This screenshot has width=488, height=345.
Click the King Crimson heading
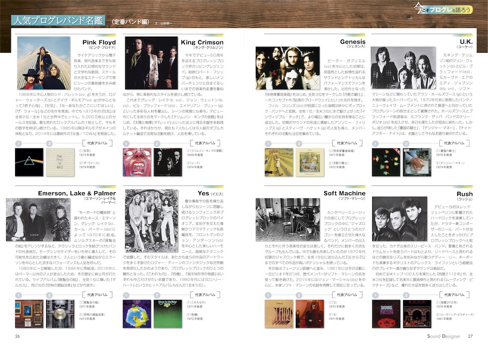click(x=202, y=42)
